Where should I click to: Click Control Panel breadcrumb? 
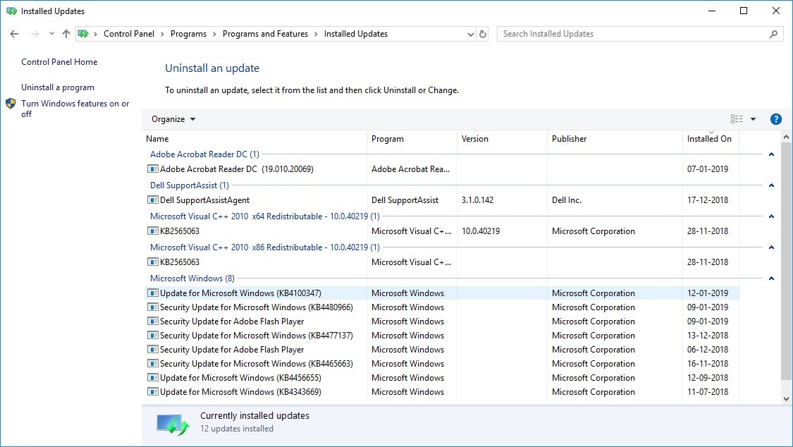coord(129,34)
